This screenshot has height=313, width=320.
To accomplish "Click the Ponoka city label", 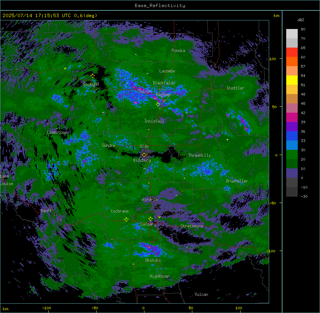I will (x=178, y=51).
